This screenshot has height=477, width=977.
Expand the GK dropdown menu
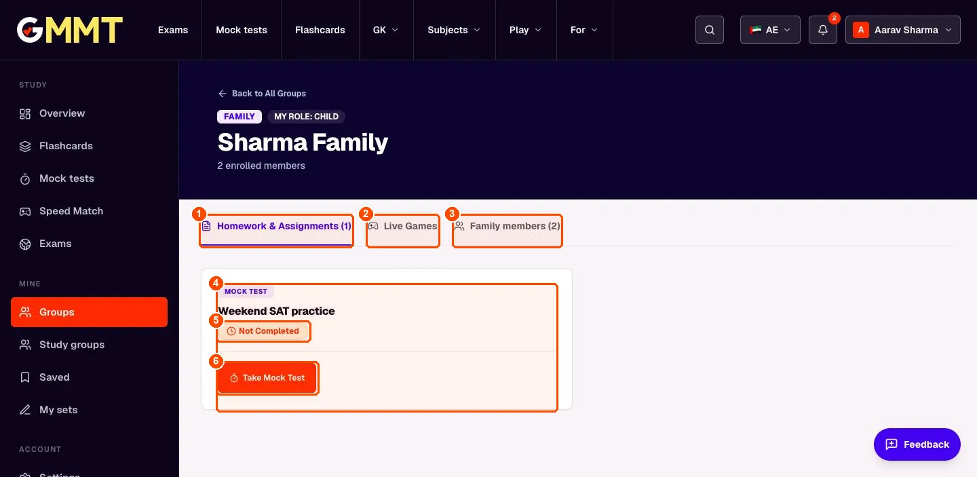click(x=385, y=30)
